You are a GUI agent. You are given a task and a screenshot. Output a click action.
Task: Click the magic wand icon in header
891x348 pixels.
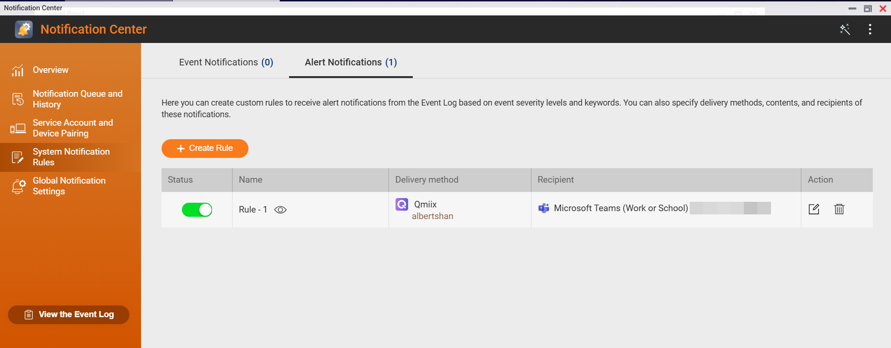(845, 29)
